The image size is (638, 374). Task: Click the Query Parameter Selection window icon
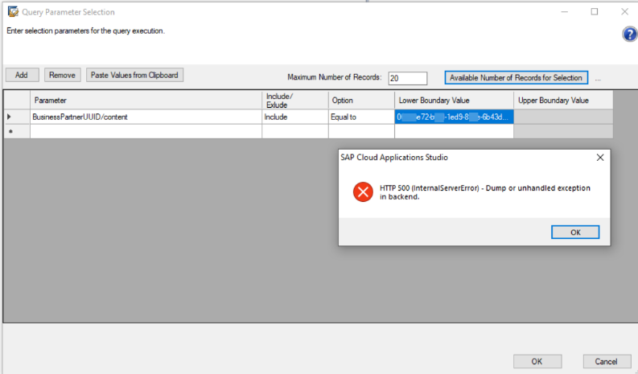[x=13, y=12]
